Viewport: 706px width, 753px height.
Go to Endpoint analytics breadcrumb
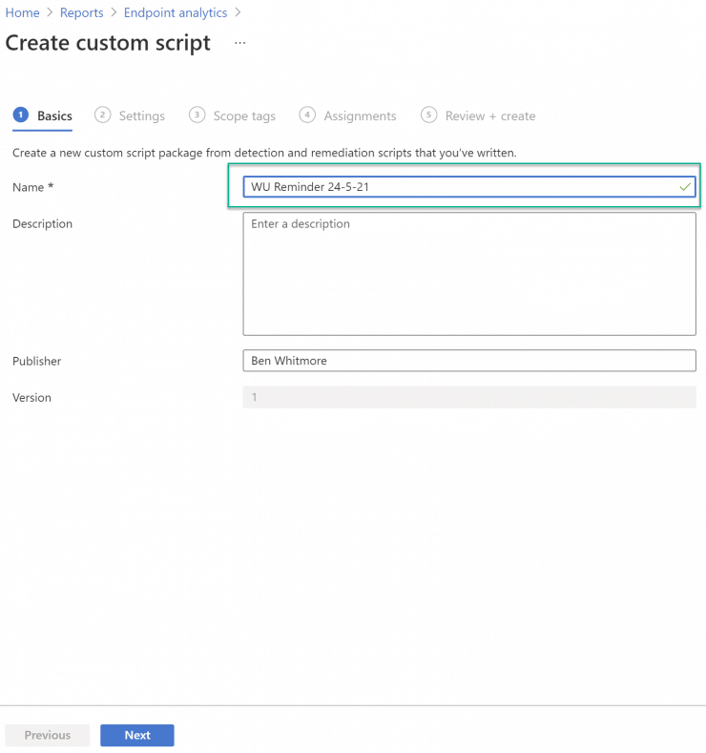(176, 12)
